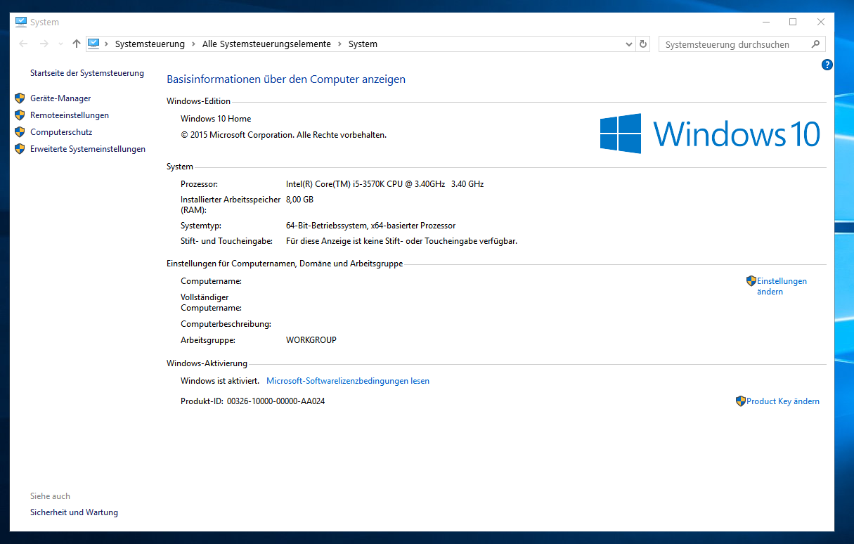Viewport: 854px width, 544px height.
Task: Click Windows ist aktiviert text
Action: pyautogui.click(x=220, y=381)
